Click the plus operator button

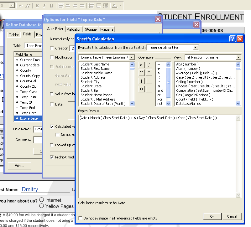tap(149, 89)
